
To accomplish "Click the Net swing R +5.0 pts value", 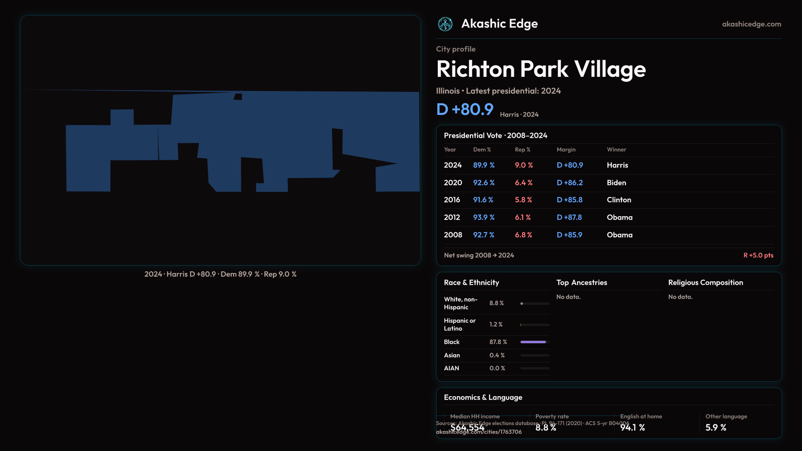I will point(758,255).
